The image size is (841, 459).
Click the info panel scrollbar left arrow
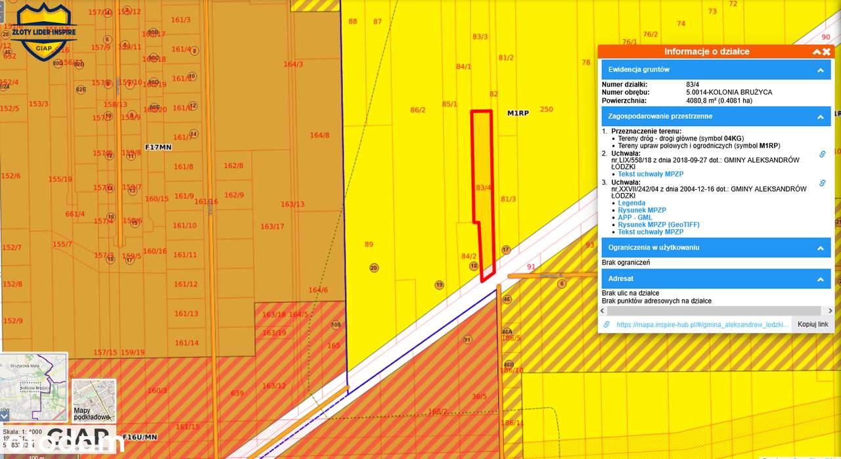pyautogui.click(x=602, y=311)
